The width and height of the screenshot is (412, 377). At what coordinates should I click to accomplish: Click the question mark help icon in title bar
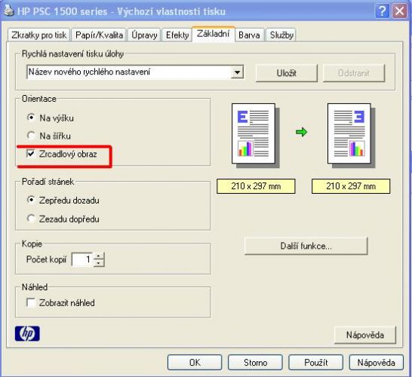(x=382, y=11)
